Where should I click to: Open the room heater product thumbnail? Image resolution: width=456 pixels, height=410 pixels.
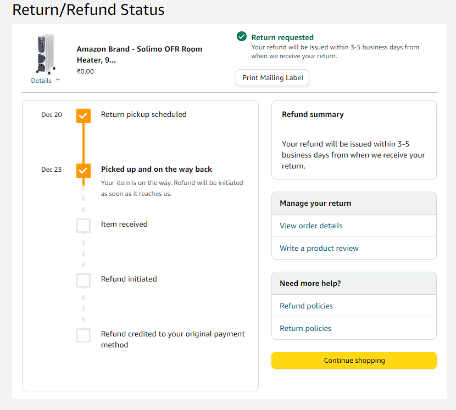click(x=46, y=54)
